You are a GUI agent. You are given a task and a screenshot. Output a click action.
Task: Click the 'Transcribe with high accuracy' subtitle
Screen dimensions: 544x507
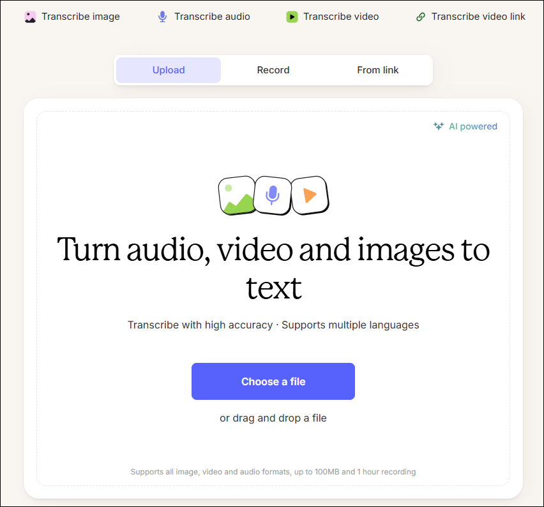point(200,325)
